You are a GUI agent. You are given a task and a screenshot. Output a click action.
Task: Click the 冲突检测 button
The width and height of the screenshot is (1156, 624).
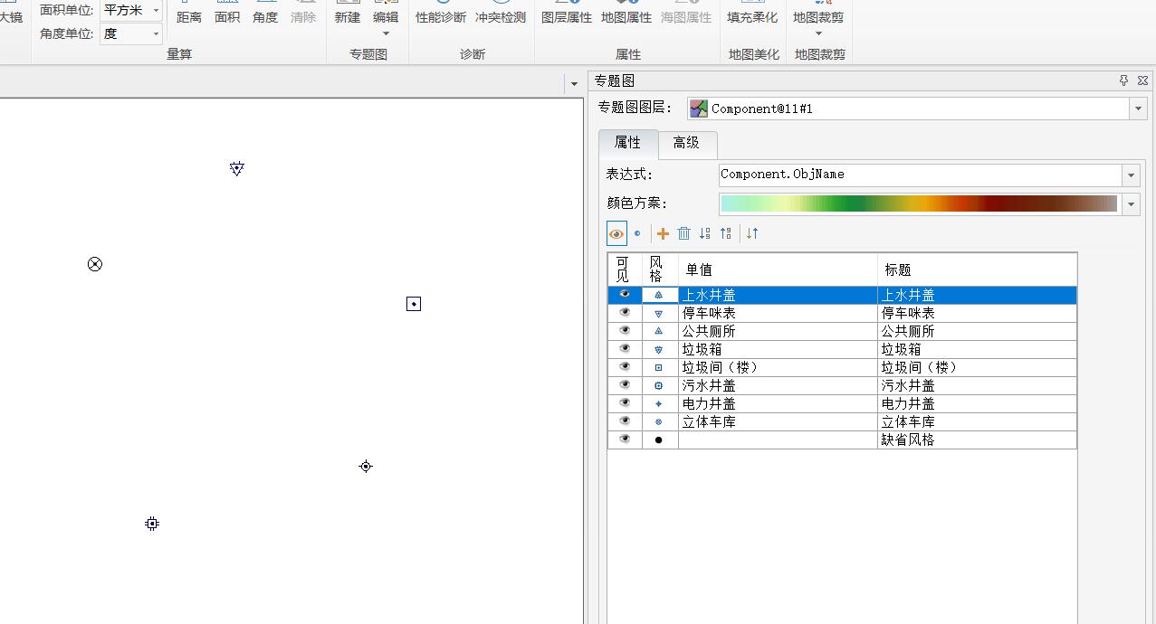point(501,17)
